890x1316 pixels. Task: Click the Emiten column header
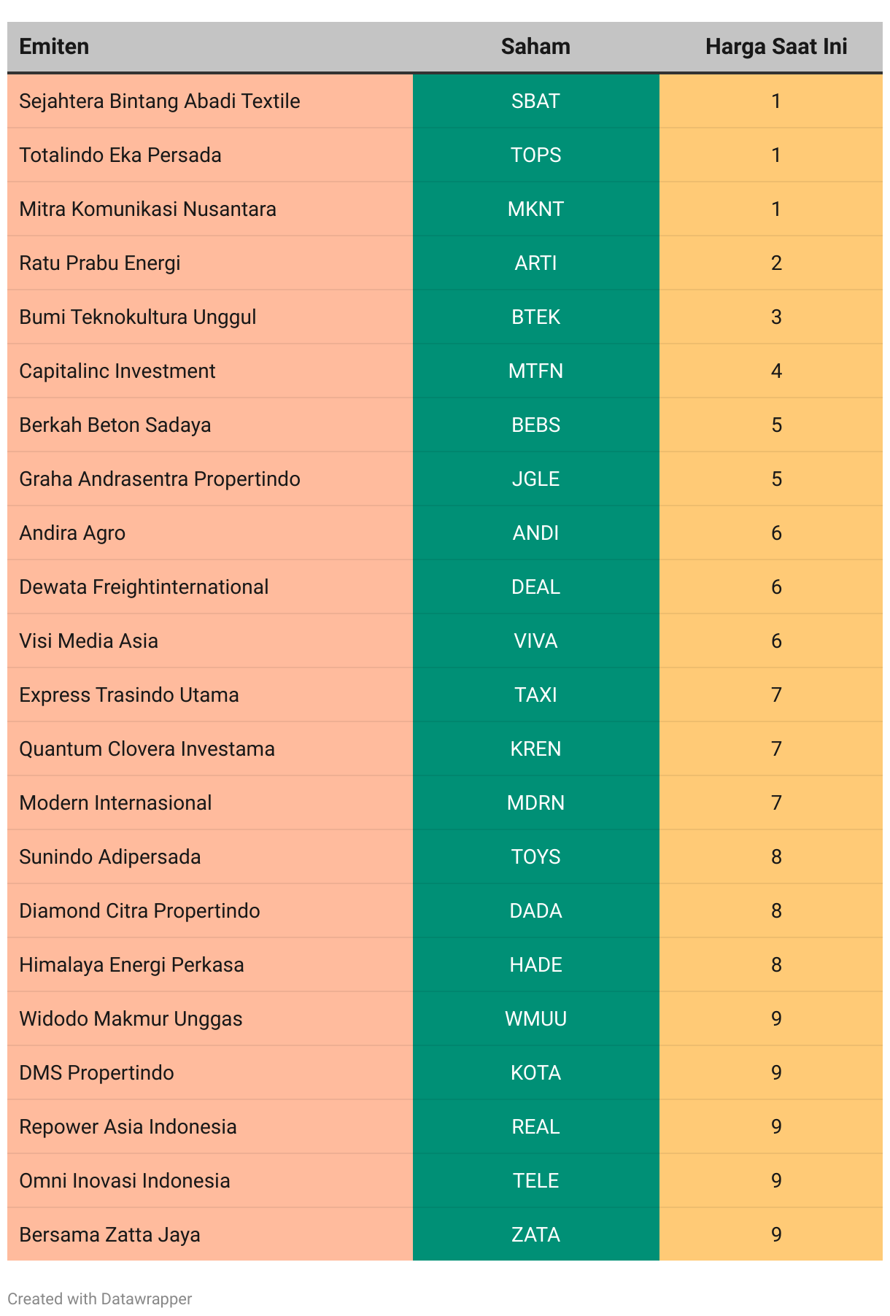54,47
